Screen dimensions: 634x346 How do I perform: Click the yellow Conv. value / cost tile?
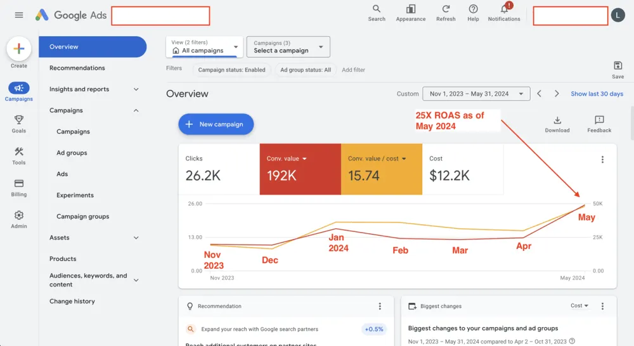tap(381, 169)
